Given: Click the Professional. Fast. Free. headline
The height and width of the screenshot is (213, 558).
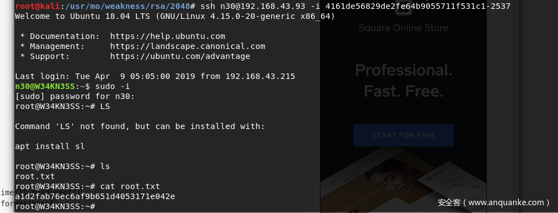Looking at the screenshot, I should (403, 81).
